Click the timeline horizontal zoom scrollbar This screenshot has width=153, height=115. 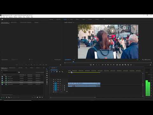click(73, 97)
